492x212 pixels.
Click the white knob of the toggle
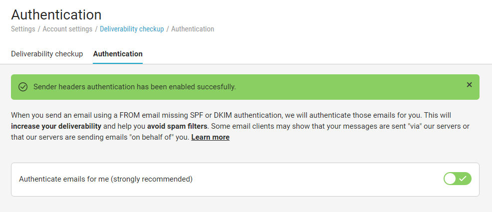451,179
